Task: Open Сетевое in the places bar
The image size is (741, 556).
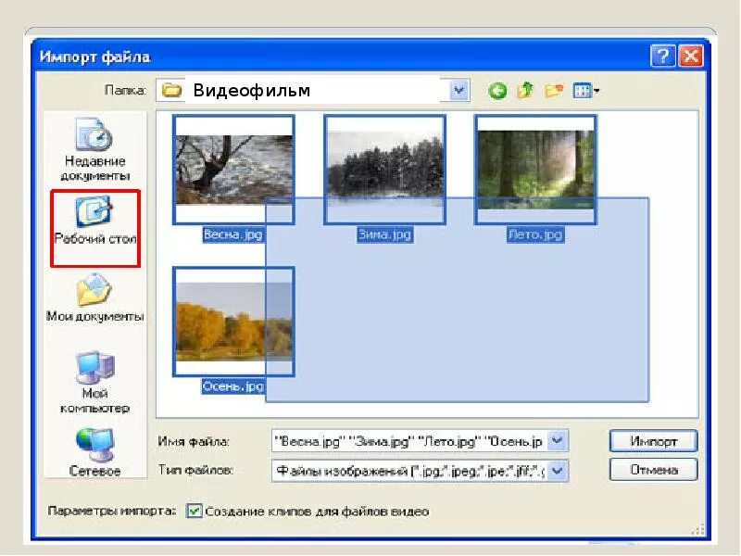Action: (94, 452)
